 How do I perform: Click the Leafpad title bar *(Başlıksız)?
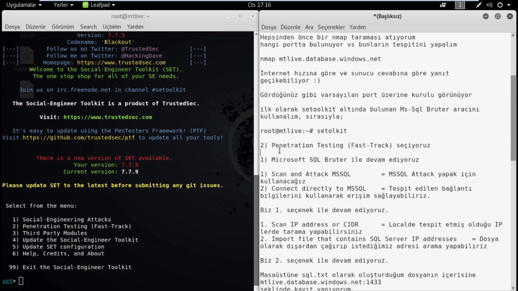387,16
